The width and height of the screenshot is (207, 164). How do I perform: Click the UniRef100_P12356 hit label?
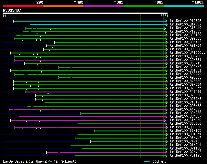[x=186, y=21]
